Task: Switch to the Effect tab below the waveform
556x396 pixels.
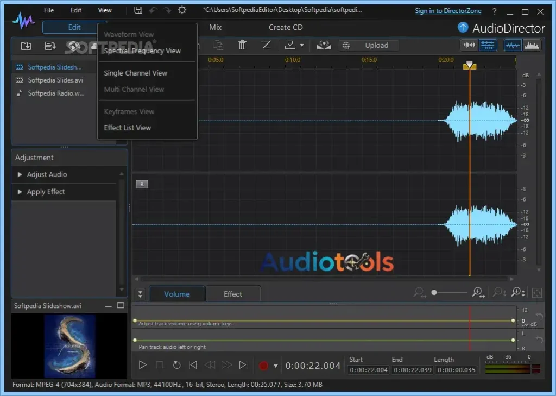Action: click(233, 293)
